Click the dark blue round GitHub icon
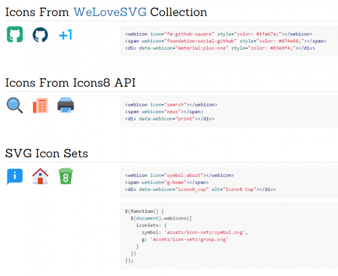The image size is (338, 276). coord(41,35)
